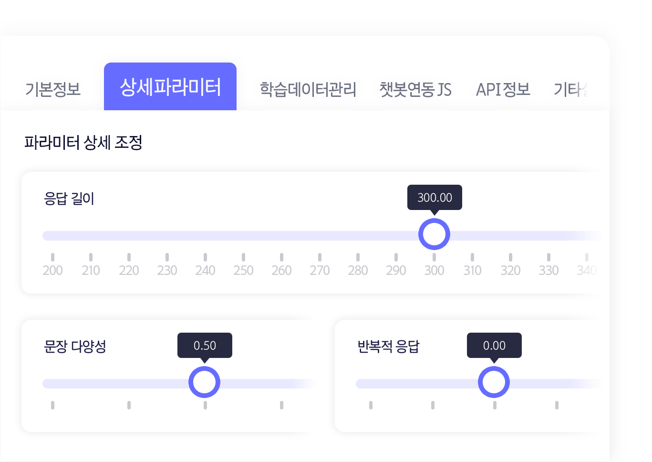Image resolution: width=652 pixels, height=462 pixels.
Task: Open the partially visible 기타 tab
Action: (x=571, y=89)
